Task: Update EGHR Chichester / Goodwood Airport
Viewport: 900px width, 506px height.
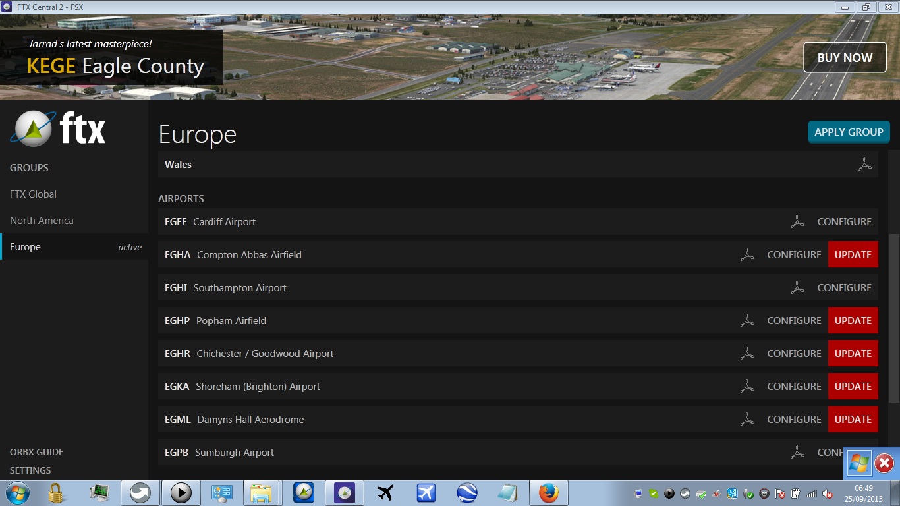Action: (853, 354)
